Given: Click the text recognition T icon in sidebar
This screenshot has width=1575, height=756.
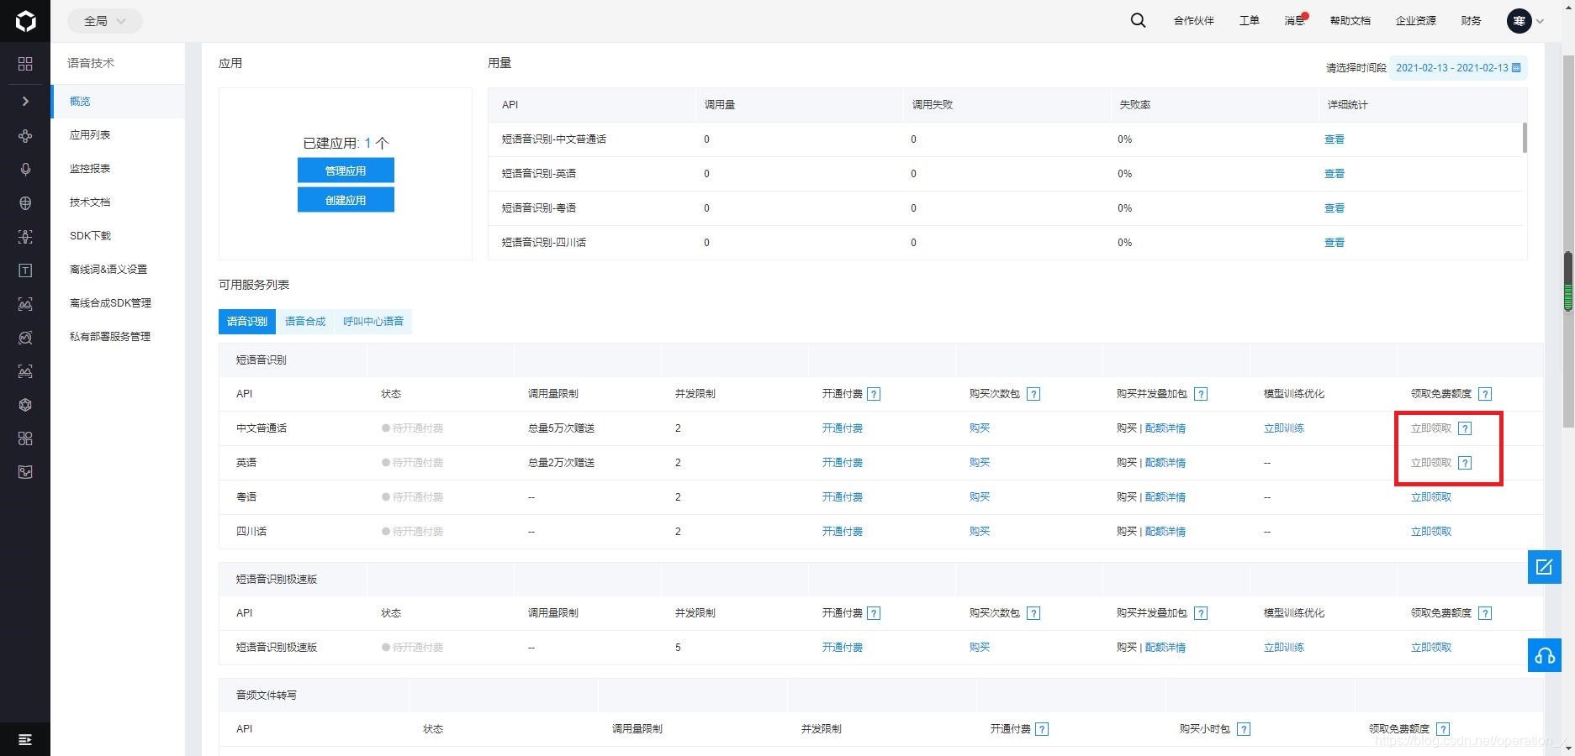Looking at the screenshot, I should click(25, 270).
